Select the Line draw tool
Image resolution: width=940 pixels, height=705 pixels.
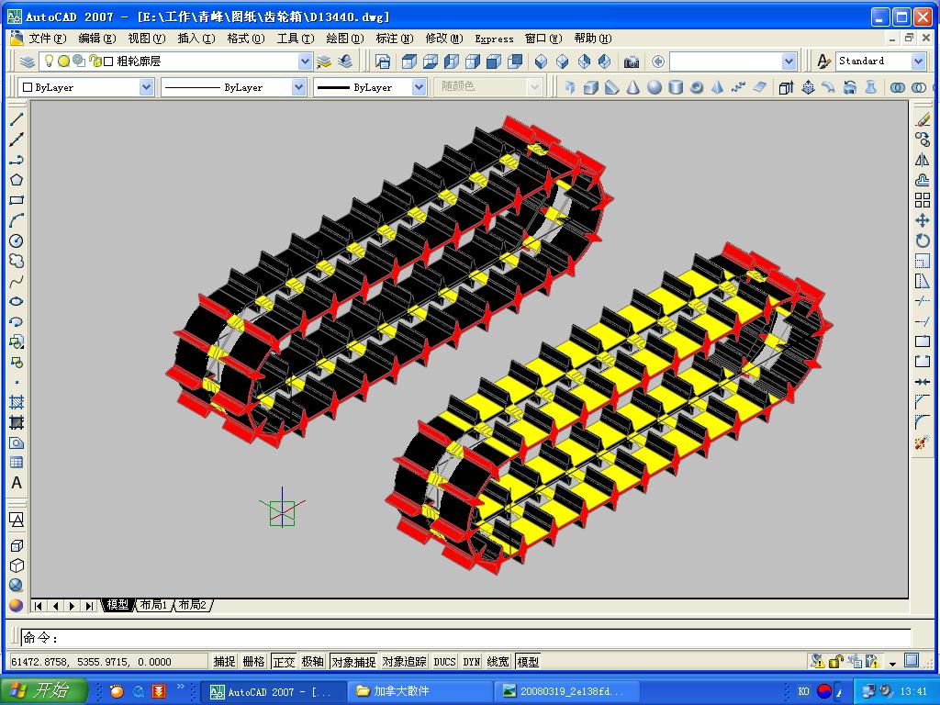coord(17,119)
